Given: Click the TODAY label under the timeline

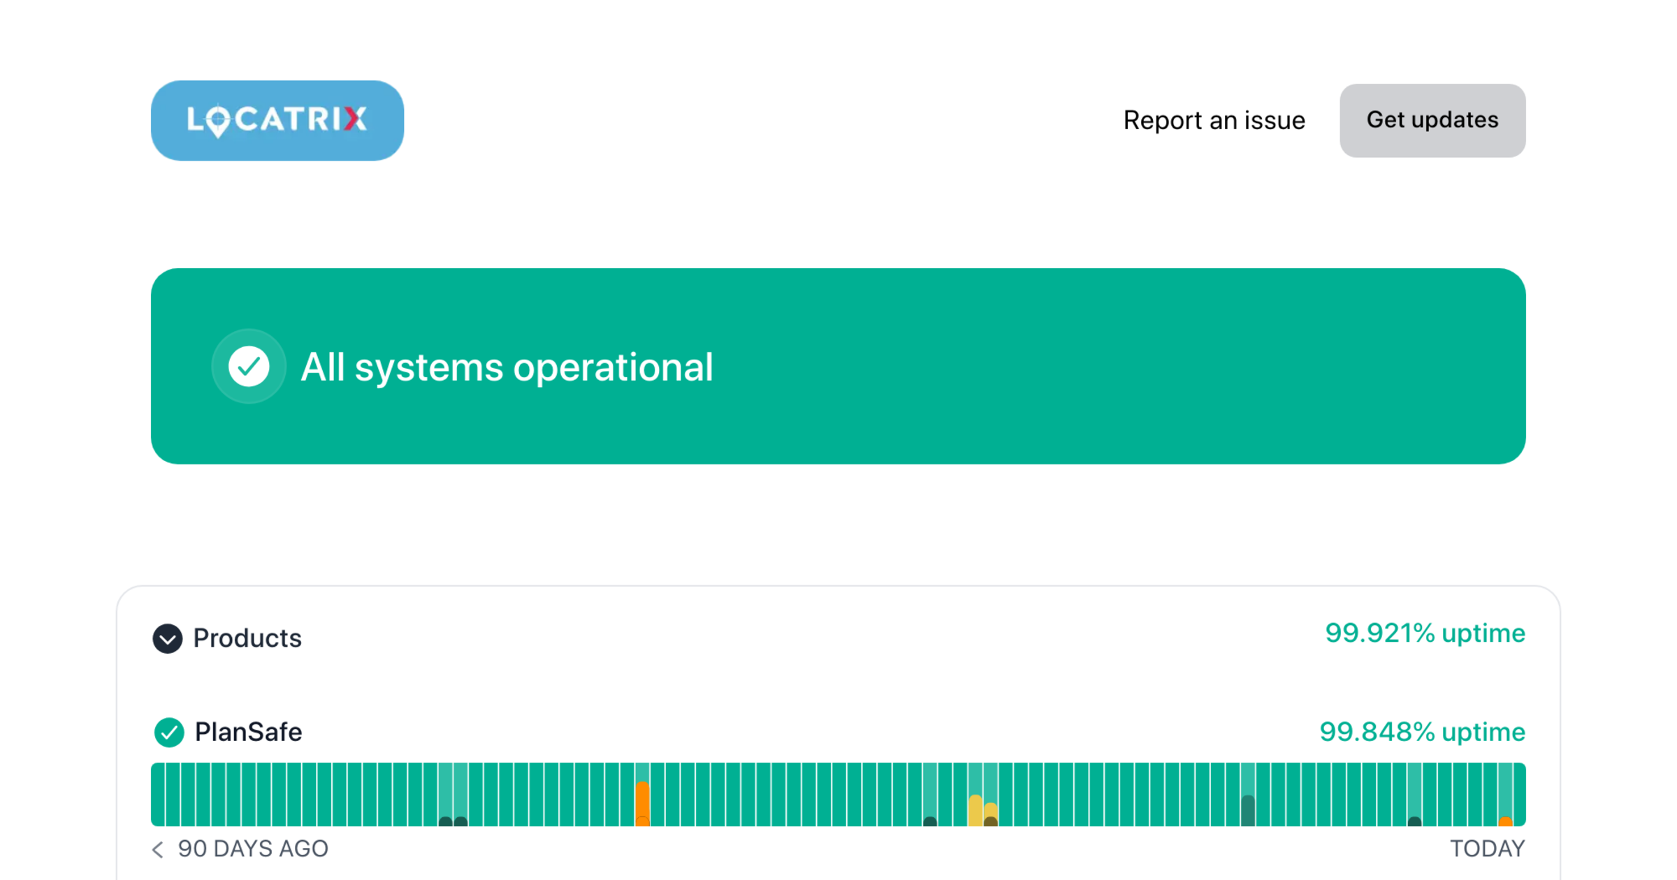Looking at the screenshot, I should pos(1487,849).
